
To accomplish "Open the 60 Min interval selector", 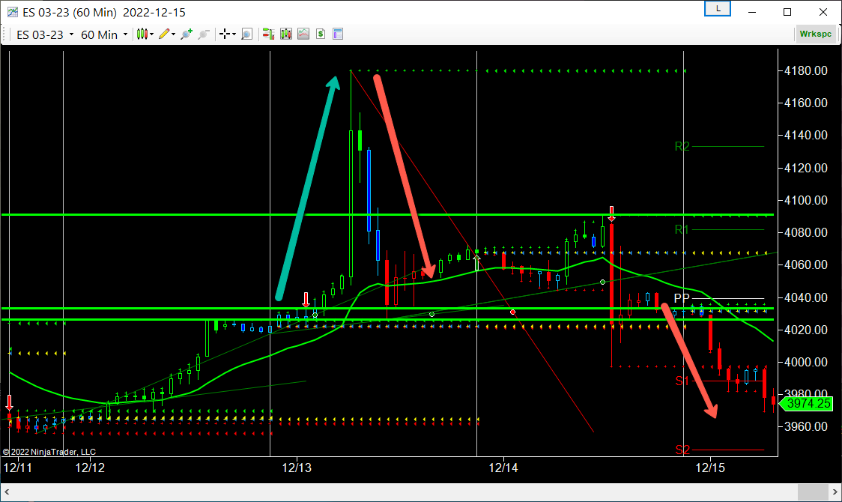I will pos(104,34).
